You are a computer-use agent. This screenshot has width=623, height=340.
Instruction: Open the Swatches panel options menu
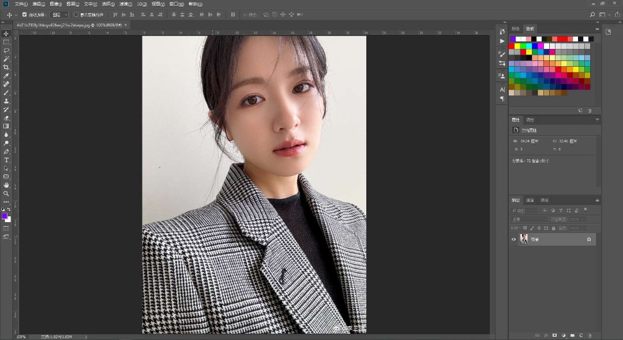coord(597,28)
